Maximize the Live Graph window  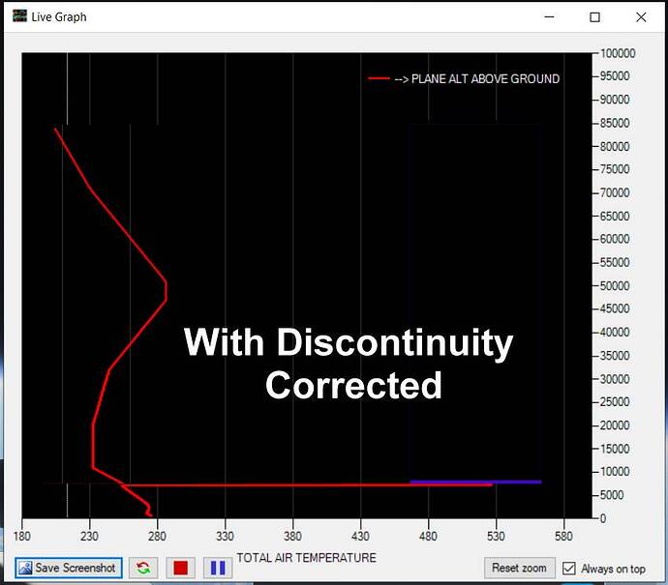pyautogui.click(x=594, y=17)
